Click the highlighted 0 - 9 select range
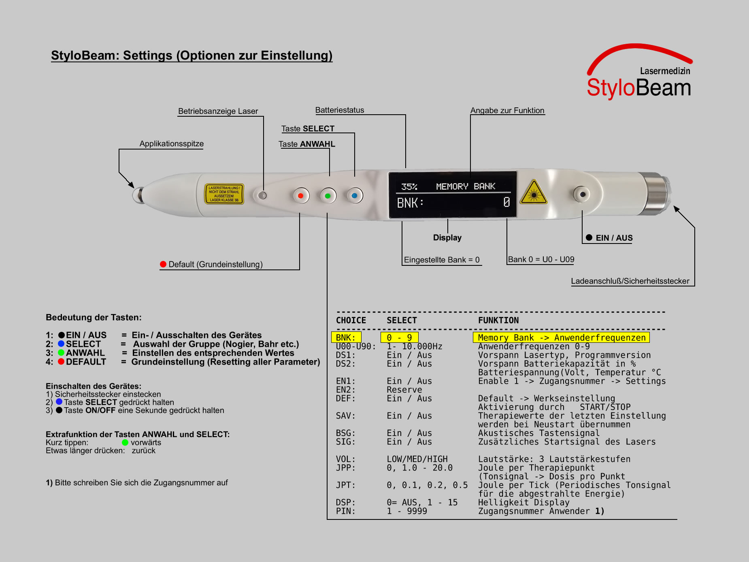 click(x=399, y=338)
